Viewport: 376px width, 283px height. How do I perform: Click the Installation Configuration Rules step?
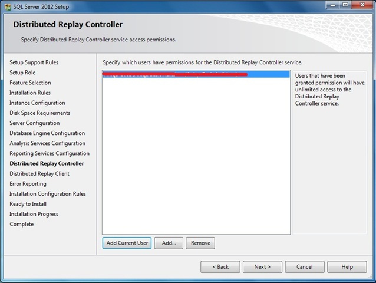coord(48,193)
